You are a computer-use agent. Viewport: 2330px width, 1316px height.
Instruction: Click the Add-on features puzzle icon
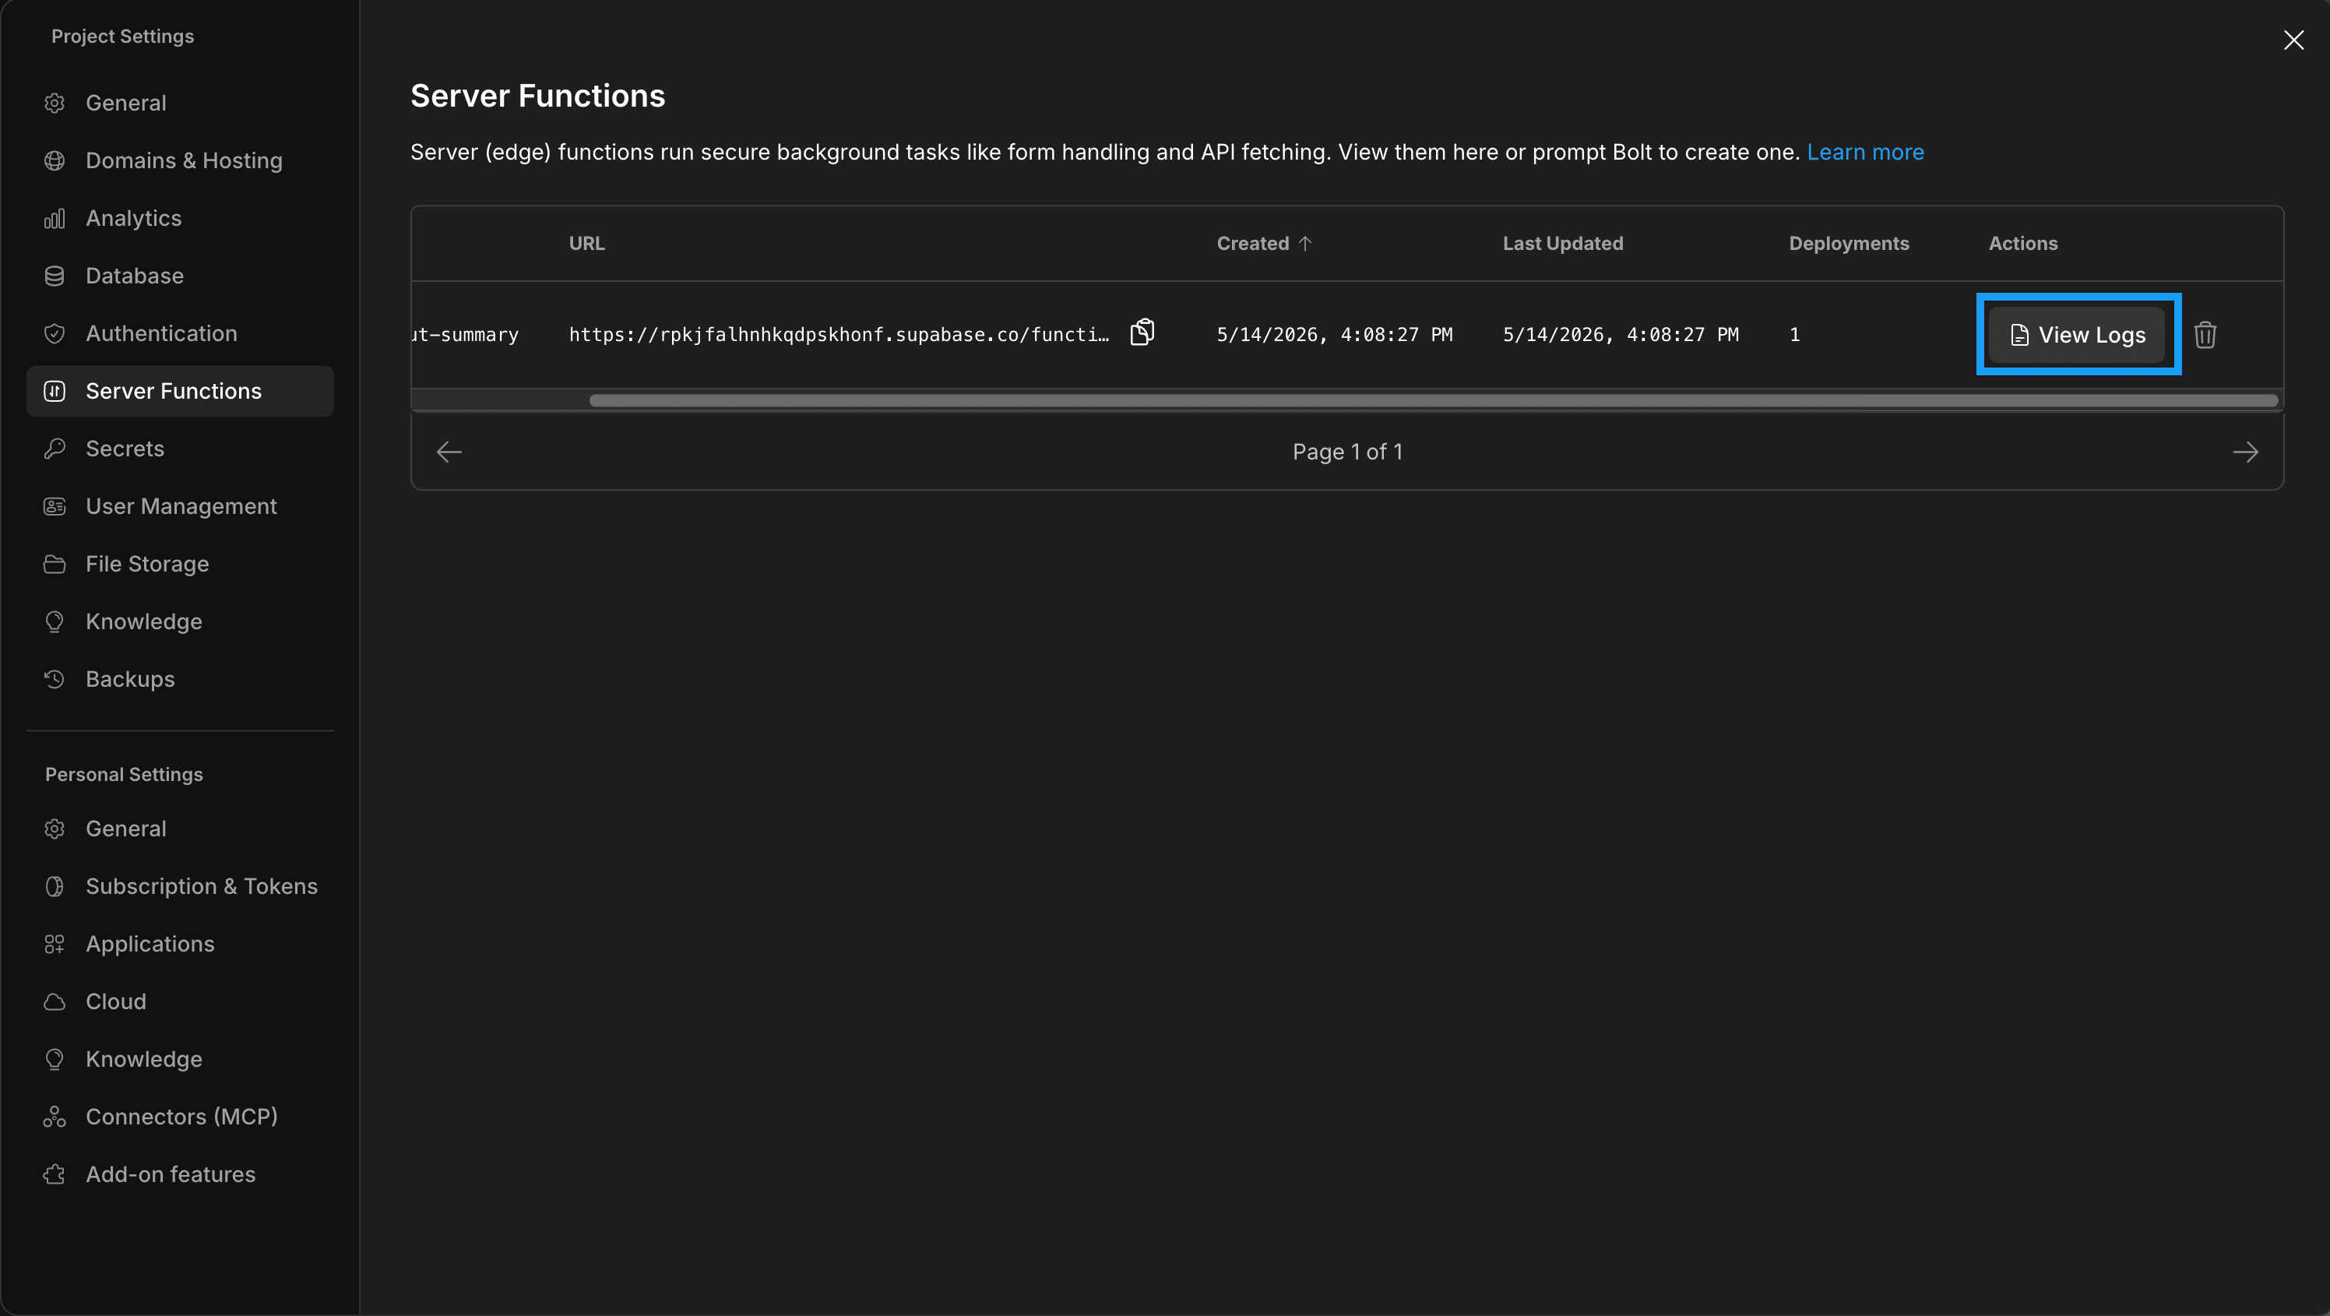55,1175
